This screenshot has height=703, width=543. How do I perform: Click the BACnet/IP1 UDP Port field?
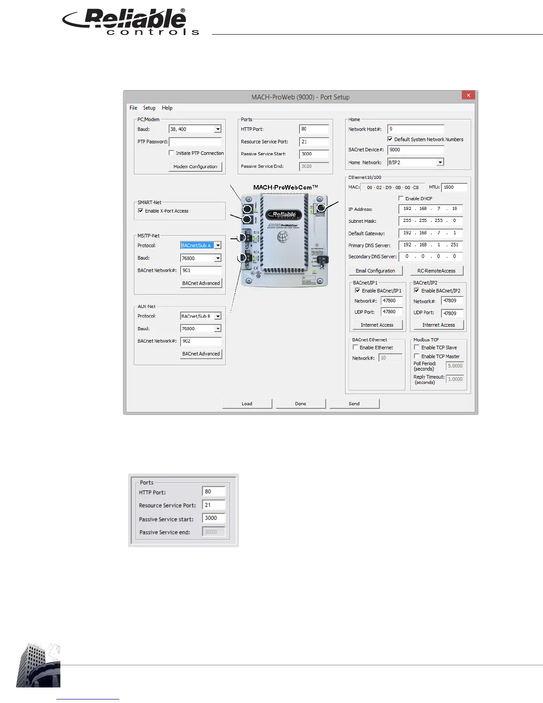point(392,312)
